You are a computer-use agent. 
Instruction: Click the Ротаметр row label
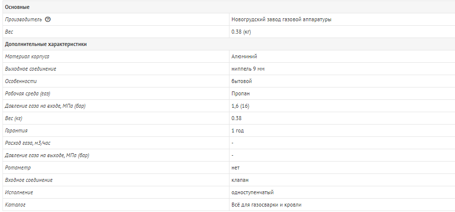(x=18, y=168)
